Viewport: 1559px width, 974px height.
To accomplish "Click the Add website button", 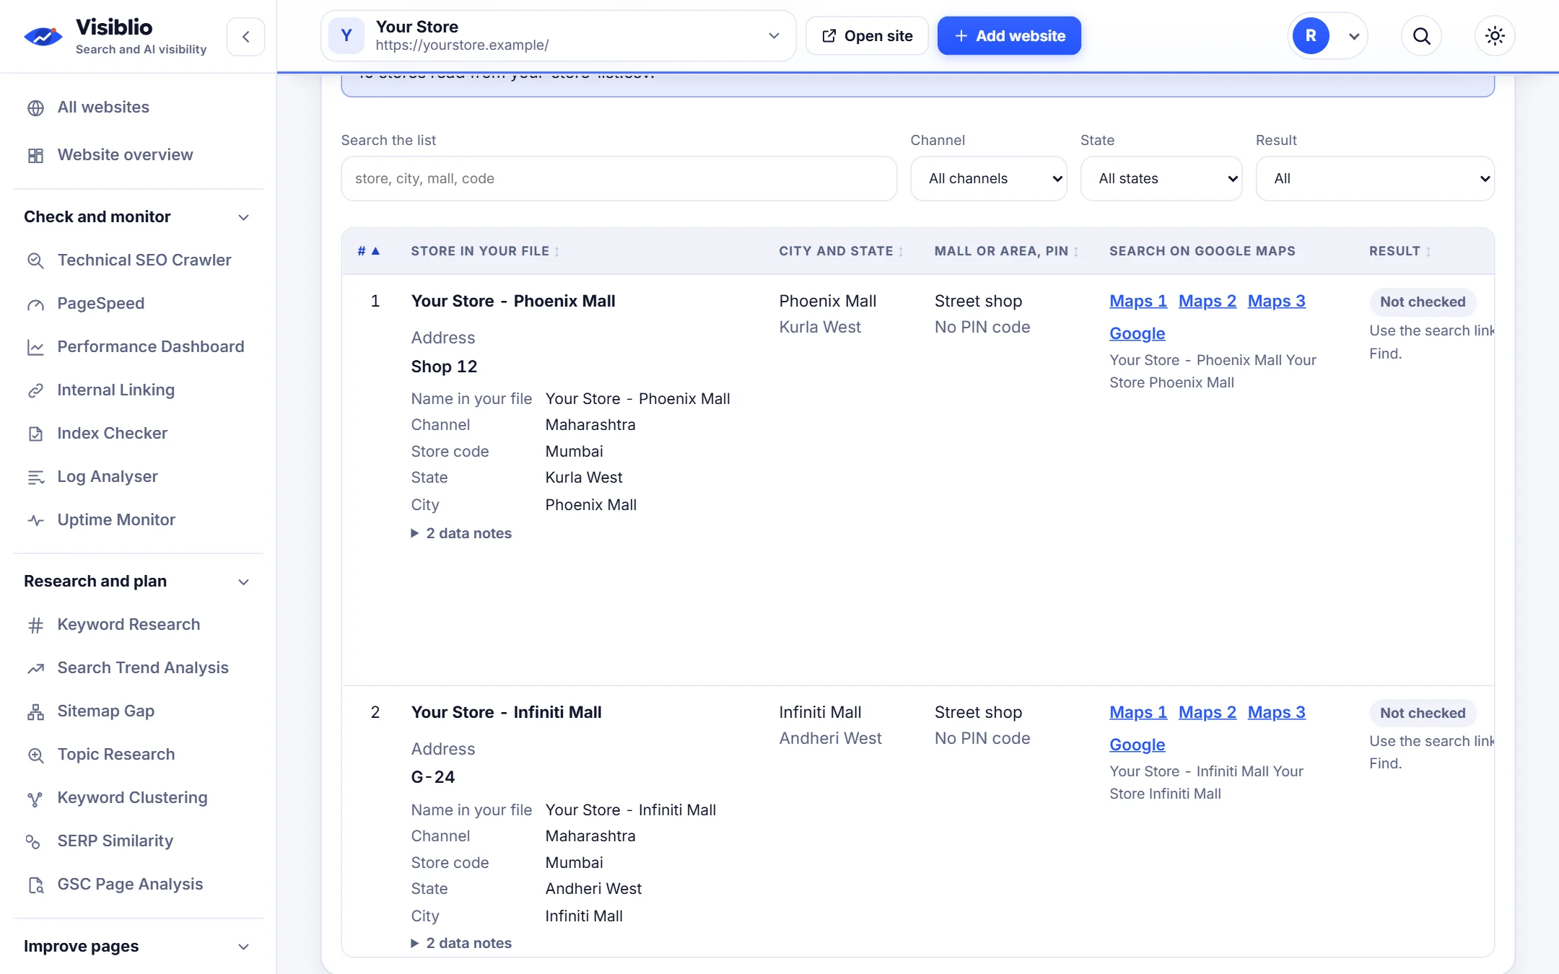I will pyautogui.click(x=1009, y=35).
